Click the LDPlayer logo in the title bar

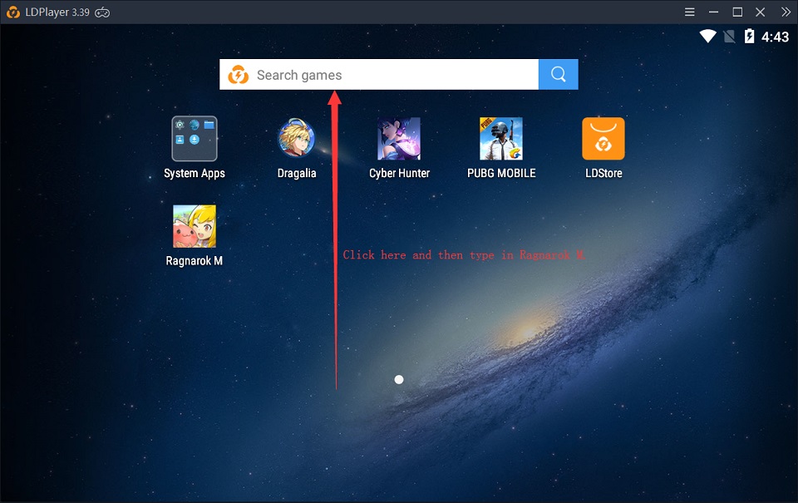(13, 12)
